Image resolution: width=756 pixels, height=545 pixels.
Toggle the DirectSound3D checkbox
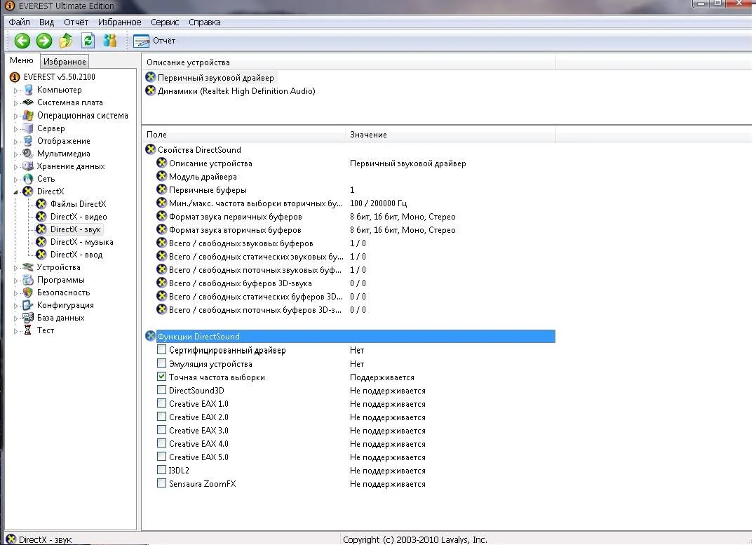161,390
